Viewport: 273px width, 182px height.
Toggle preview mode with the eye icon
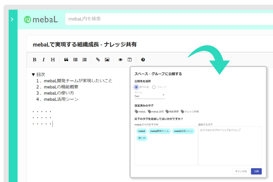120,60
